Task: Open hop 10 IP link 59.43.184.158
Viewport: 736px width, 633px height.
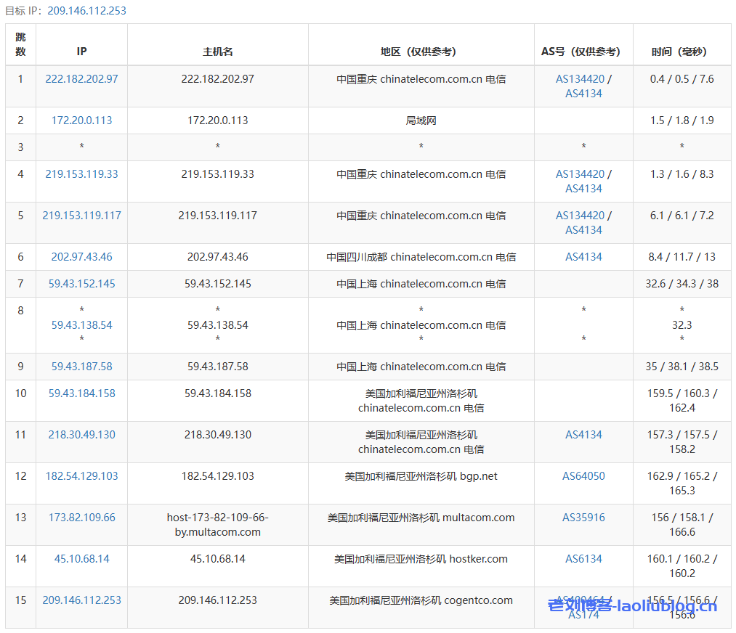Action: (x=81, y=393)
